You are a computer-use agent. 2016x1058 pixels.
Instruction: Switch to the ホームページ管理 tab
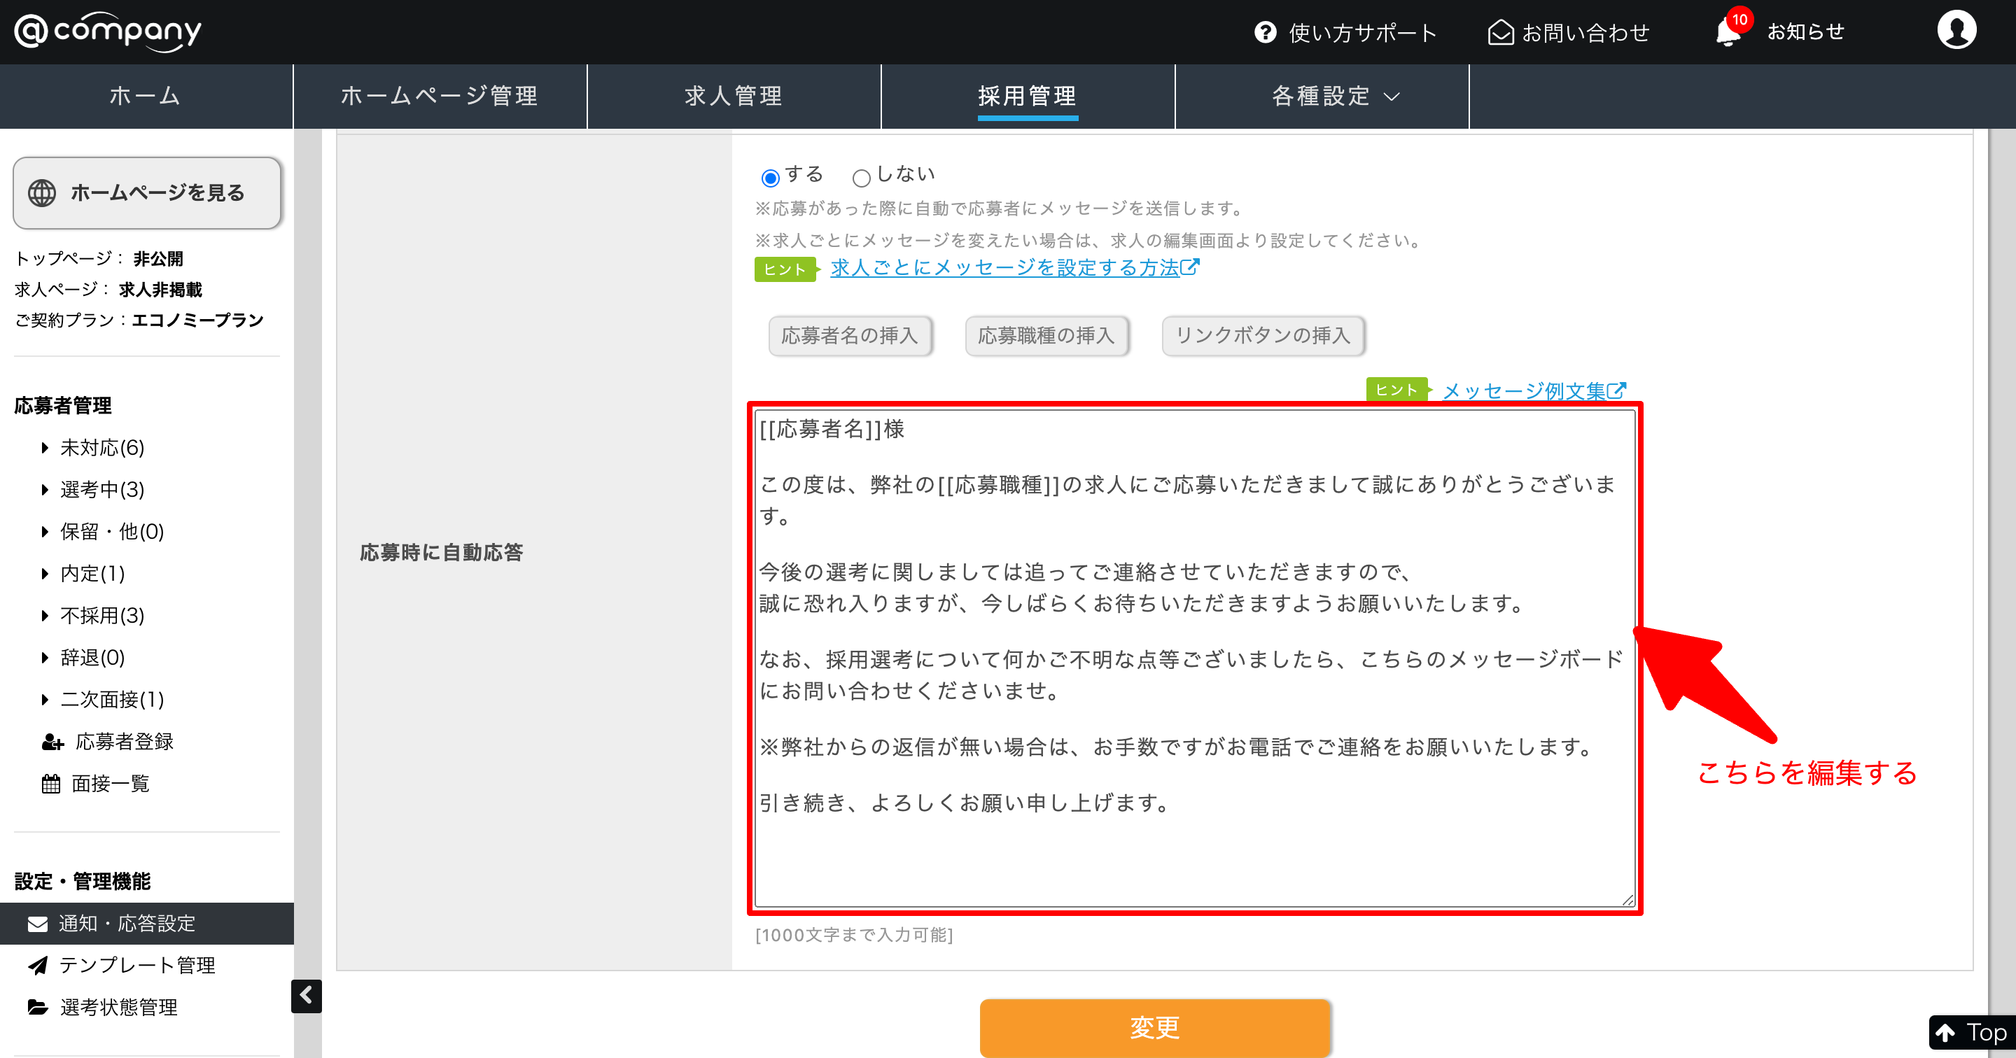439,95
